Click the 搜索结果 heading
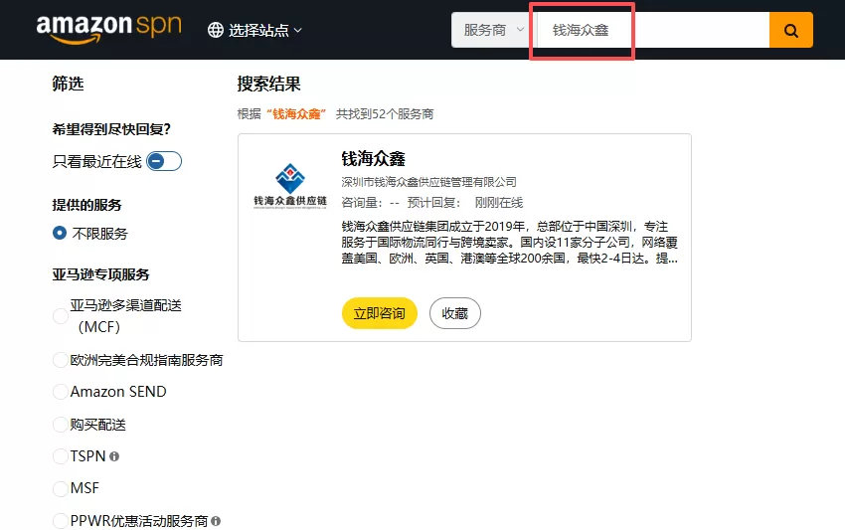 pos(269,85)
